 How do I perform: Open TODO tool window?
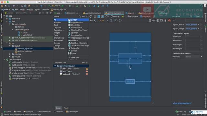tap(17, 112)
